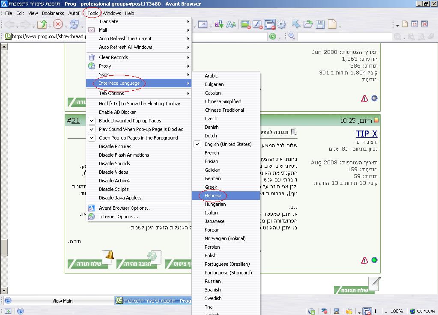Click the blue arrow cursor toolbar icon

coord(296,24)
